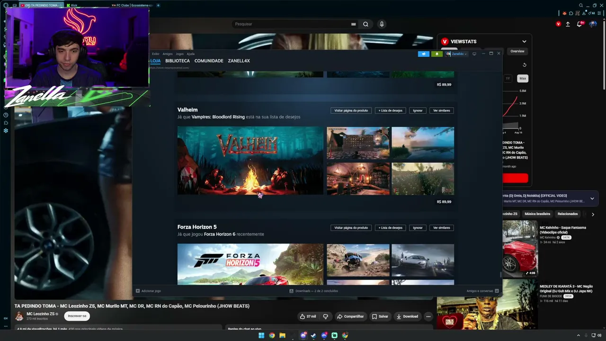Open the Valheim campfire banner image

(250, 161)
